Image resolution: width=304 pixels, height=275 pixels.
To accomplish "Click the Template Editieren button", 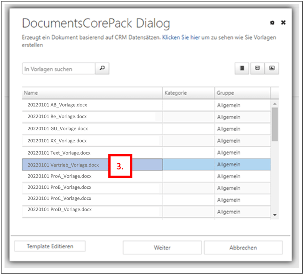I will (x=50, y=246).
